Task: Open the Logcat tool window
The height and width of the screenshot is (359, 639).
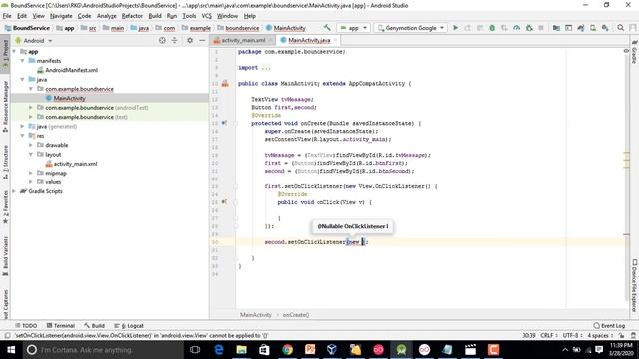Action: (129, 326)
